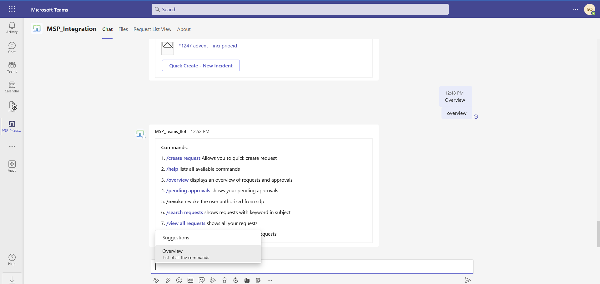Image resolution: width=600 pixels, height=284 pixels.
Task: Click the Loop refresh arrow icon
Action: [x=236, y=280]
